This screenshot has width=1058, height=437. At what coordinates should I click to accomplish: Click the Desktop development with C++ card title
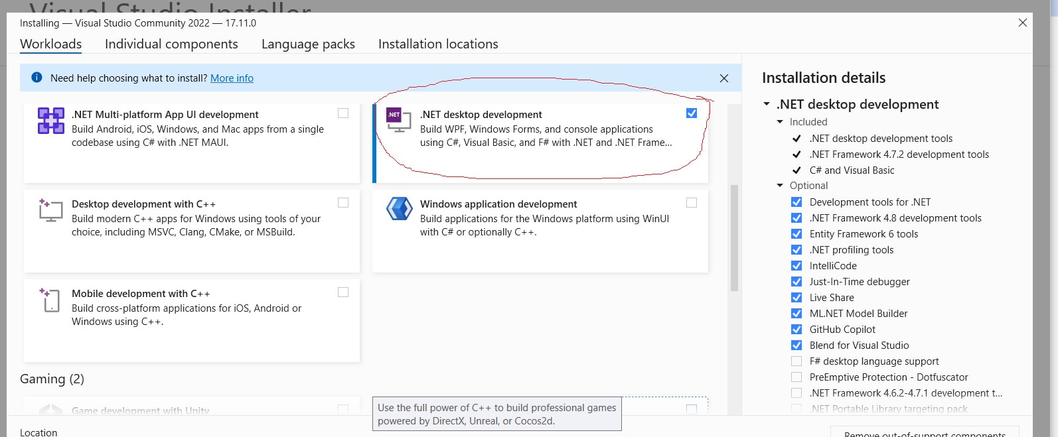tap(143, 204)
